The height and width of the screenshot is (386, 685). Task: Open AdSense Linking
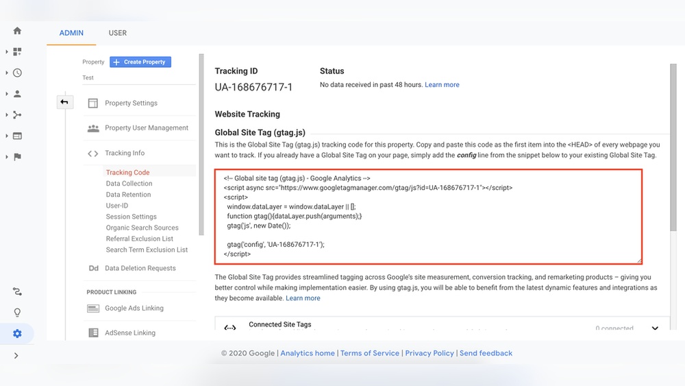(129, 333)
